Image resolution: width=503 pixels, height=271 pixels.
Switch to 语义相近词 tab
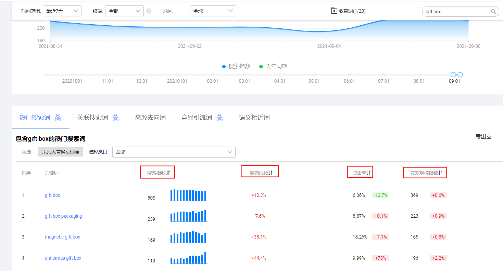pyautogui.click(x=254, y=118)
